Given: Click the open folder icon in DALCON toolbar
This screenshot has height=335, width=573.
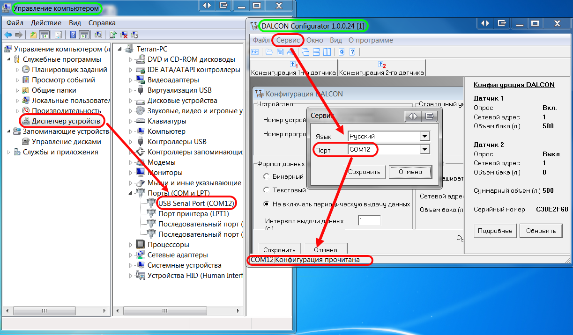Looking at the screenshot, I should pyautogui.click(x=269, y=52).
